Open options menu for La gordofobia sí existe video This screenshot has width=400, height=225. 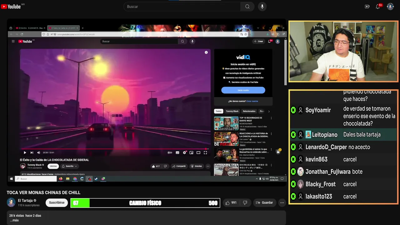tap(271, 149)
